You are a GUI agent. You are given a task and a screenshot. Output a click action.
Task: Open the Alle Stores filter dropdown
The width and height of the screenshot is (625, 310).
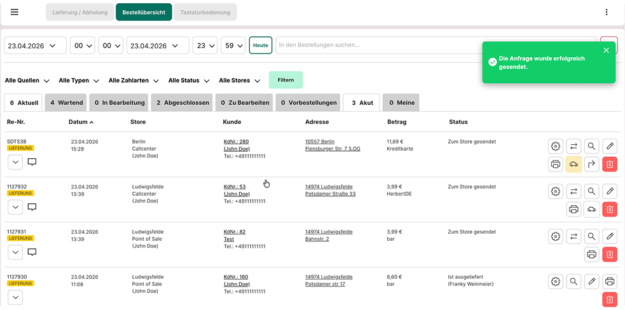click(240, 81)
